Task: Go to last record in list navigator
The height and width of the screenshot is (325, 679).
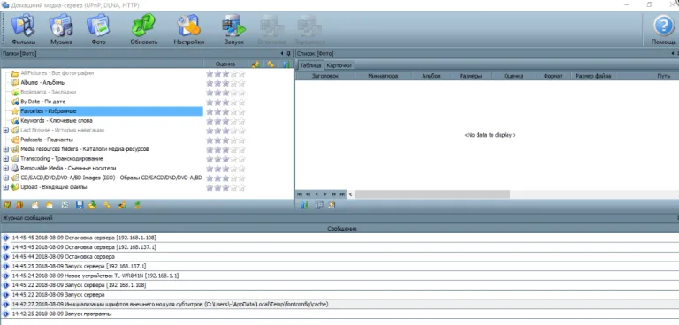Action: [342, 194]
